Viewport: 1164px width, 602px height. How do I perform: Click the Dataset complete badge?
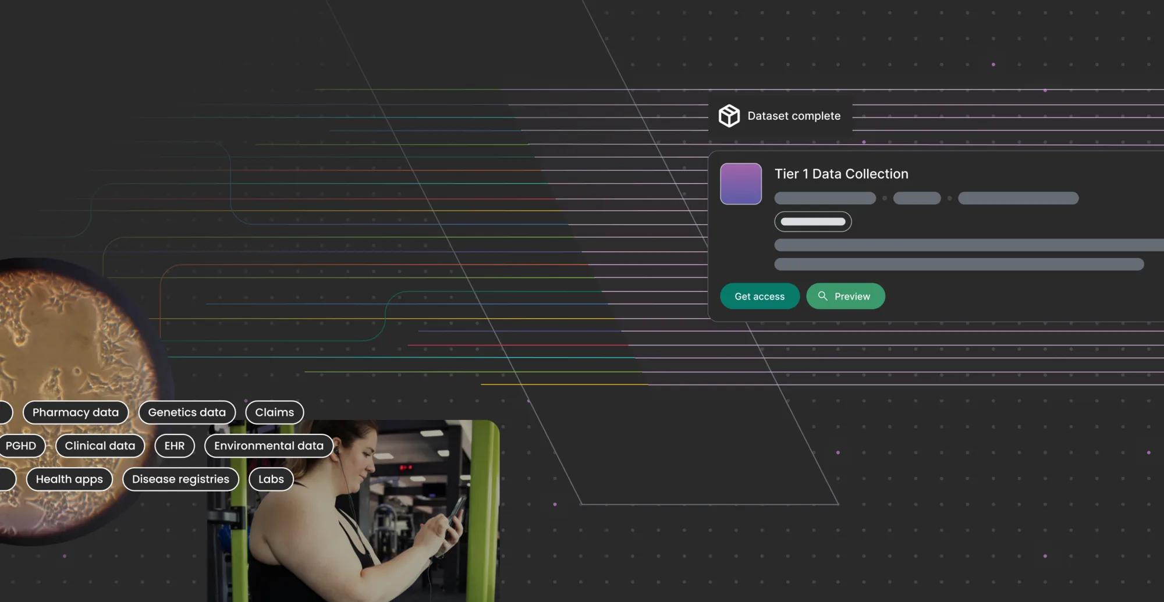[780, 116]
